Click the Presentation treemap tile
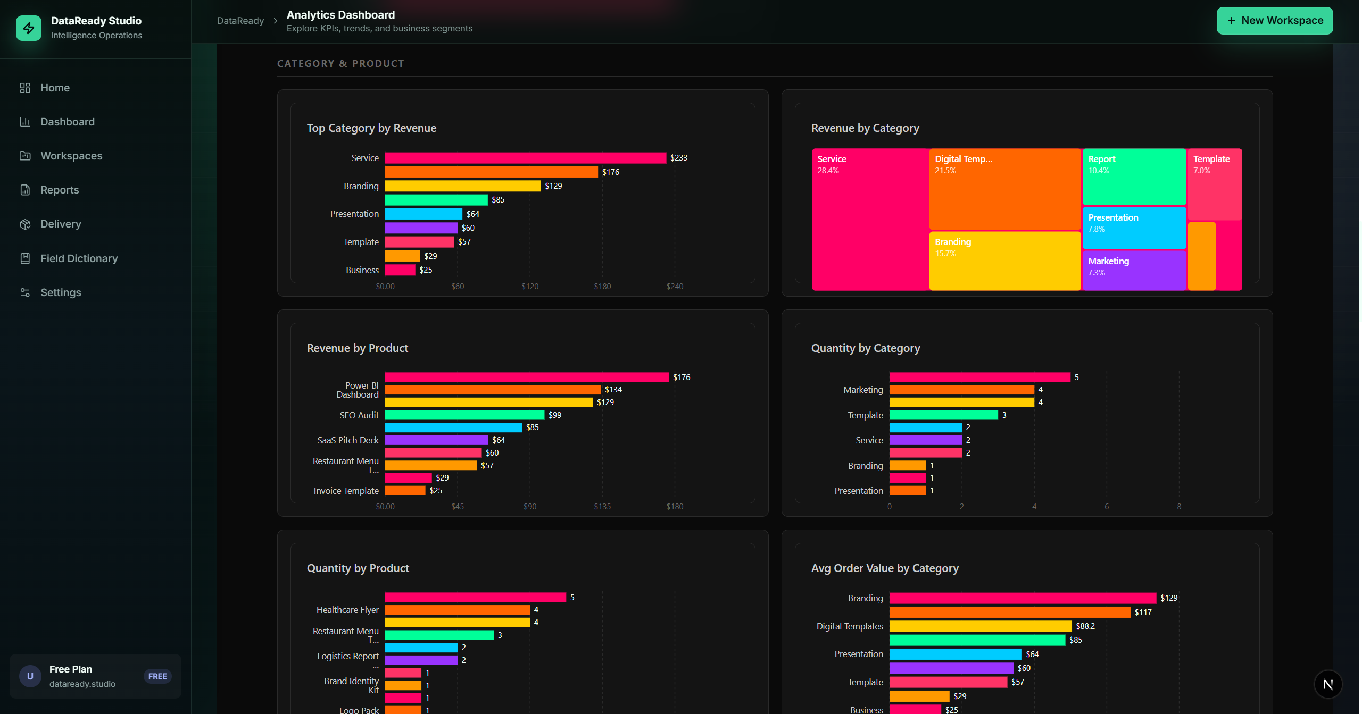Viewport: 1362px width, 714px height. click(1134, 228)
